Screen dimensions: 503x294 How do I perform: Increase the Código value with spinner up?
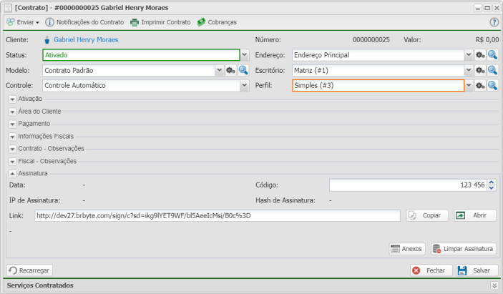493,182
